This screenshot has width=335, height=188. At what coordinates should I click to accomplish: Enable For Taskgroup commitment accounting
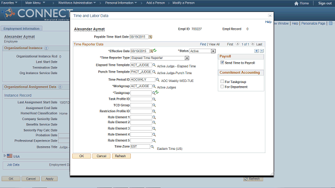tap(222, 81)
